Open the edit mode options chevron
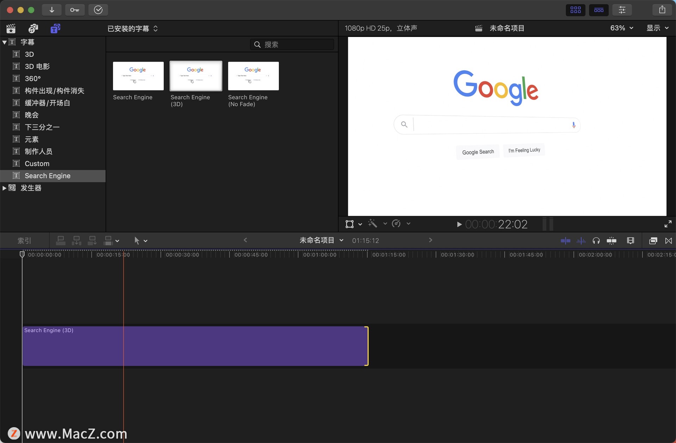This screenshot has height=443, width=676. (x=117, y=241)
